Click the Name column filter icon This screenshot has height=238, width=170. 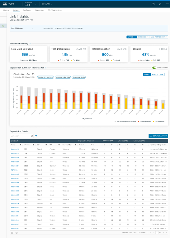[21, 145]
